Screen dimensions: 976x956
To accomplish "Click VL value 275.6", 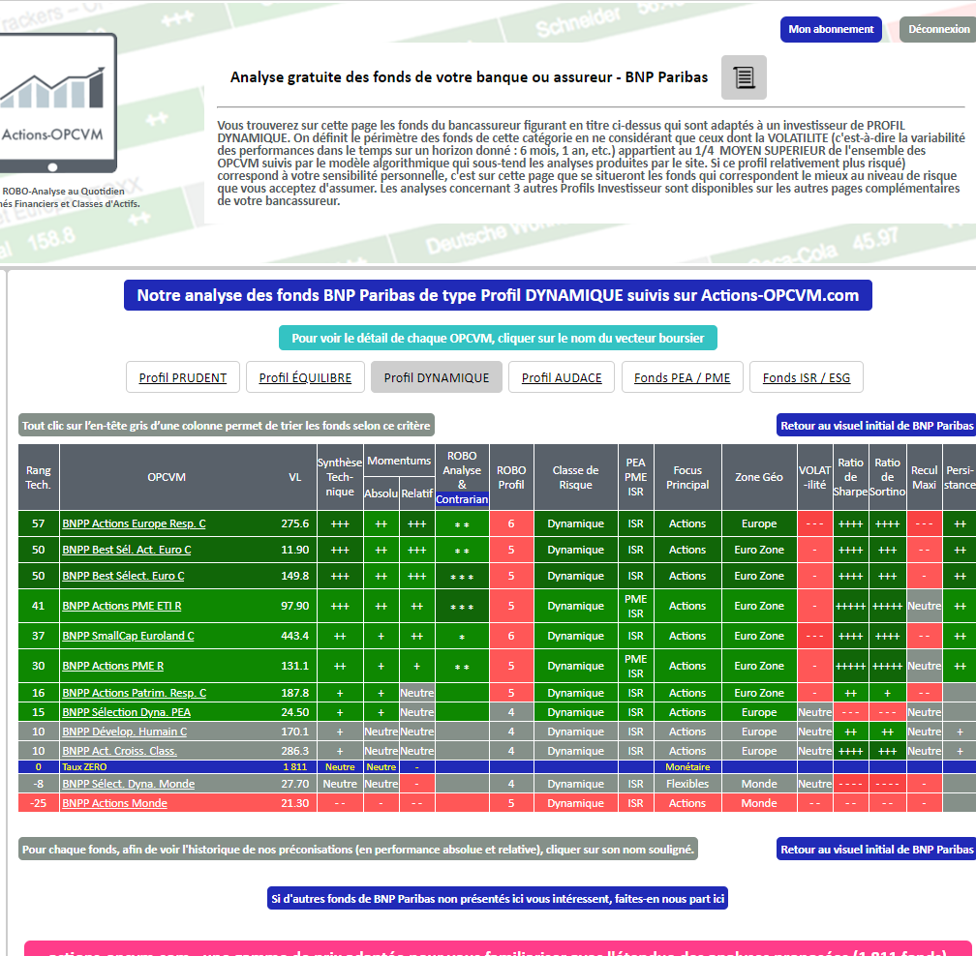I will pos(295,523).
